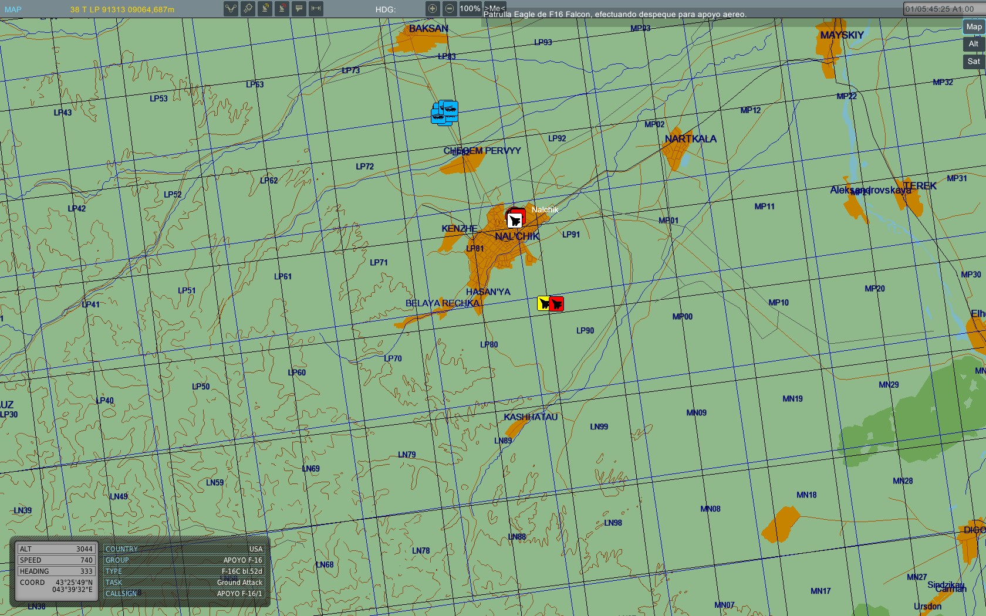Click the BAKSAN town label

428,29
